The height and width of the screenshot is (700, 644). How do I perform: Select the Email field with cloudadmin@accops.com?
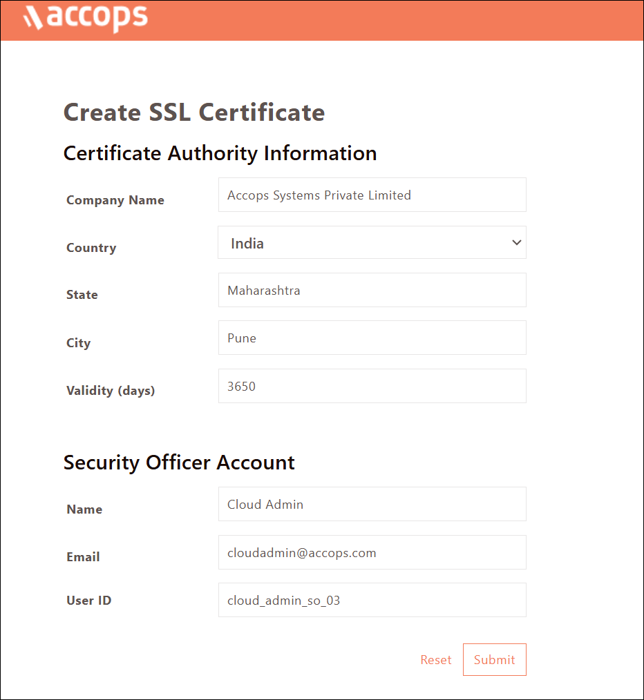click(372, 553)
